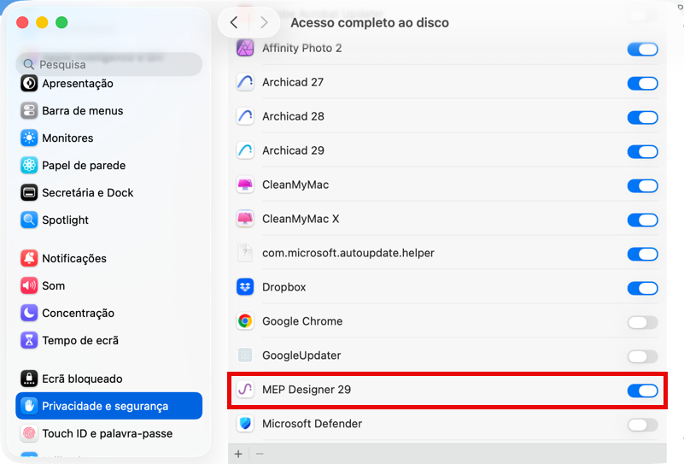Click the Microsoft Defender shield icon
The width and height of the screenshot is (684, 464).
[245, 423]
